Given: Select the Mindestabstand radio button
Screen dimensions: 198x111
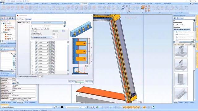Looking at the screenshot, I should 32,35.
